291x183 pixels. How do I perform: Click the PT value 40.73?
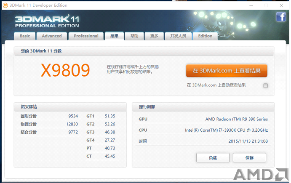point(110,148)
